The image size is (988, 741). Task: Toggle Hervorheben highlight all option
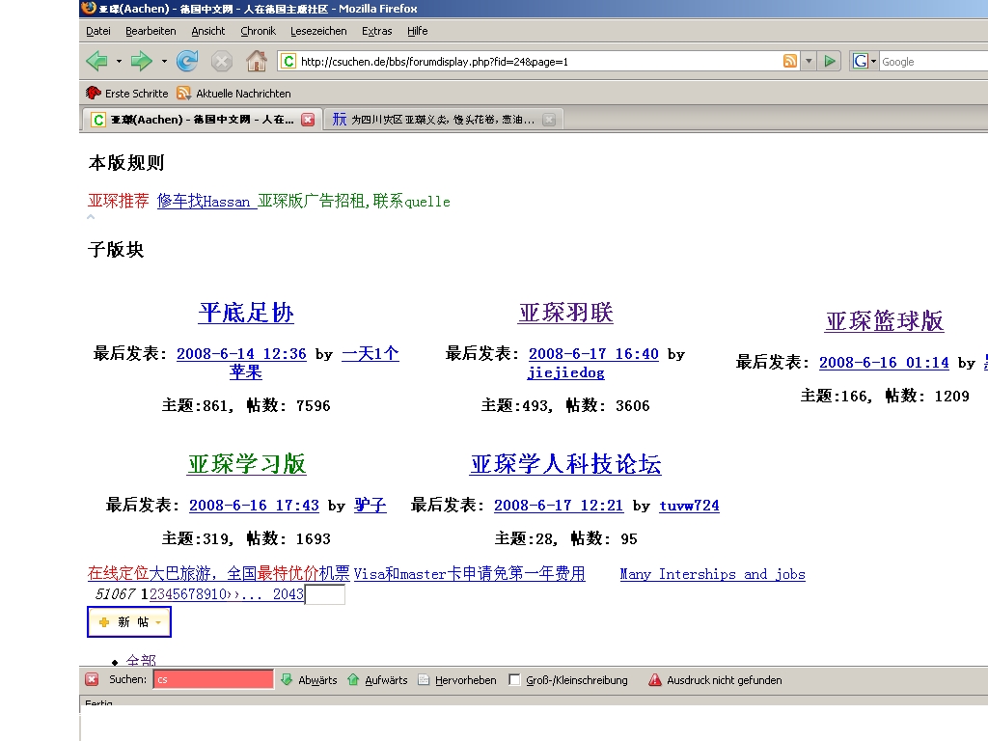click(x=457, y=680)
